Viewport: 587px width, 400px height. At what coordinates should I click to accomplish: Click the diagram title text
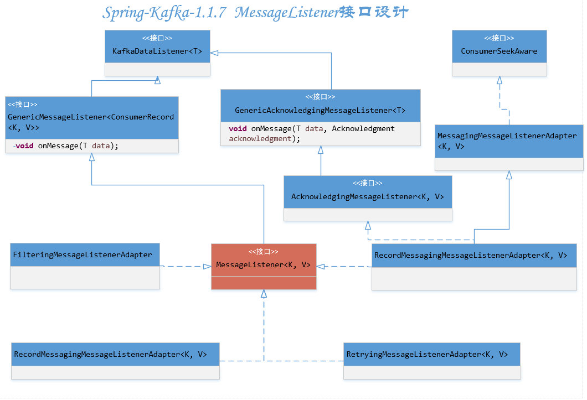[255, 12]
